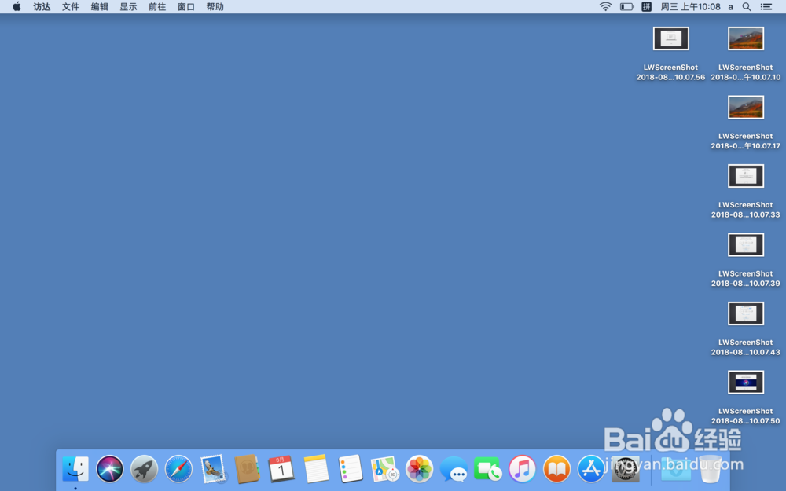Viewport: 786px width, 491px height.
Task: Open the 显示 menu
Action: 128,6
